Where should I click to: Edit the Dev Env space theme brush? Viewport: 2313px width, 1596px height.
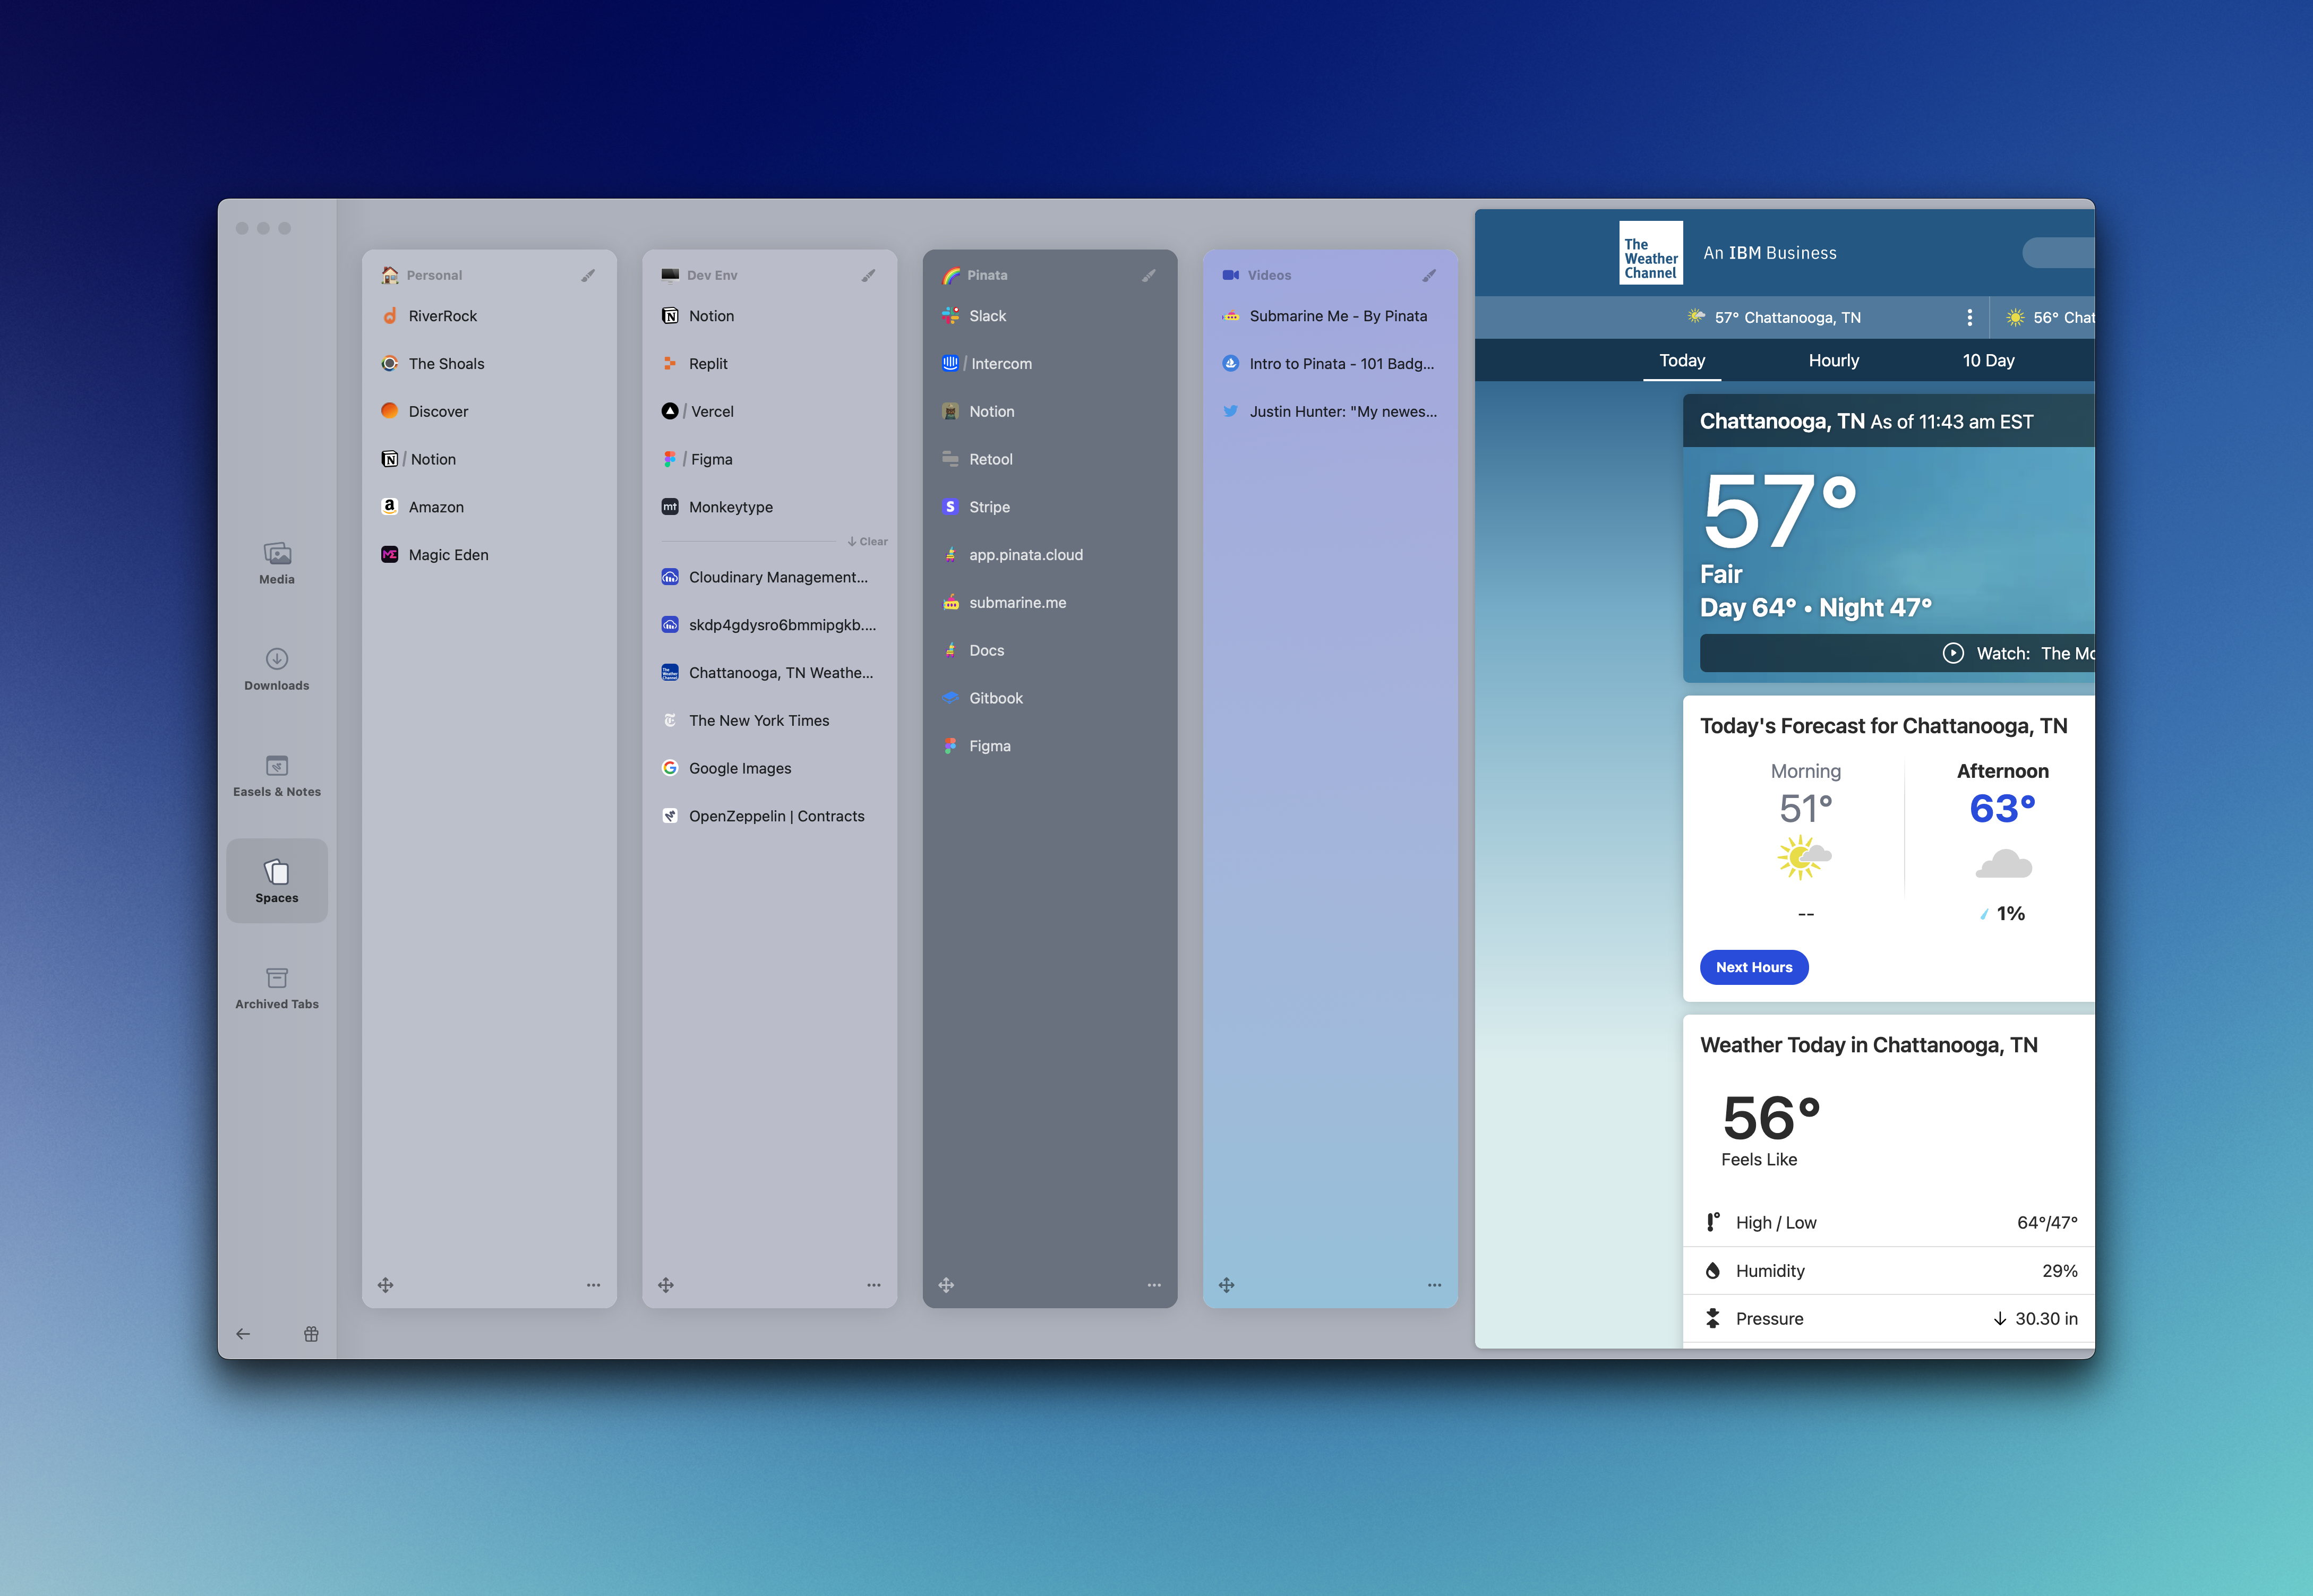click(868, 275)
